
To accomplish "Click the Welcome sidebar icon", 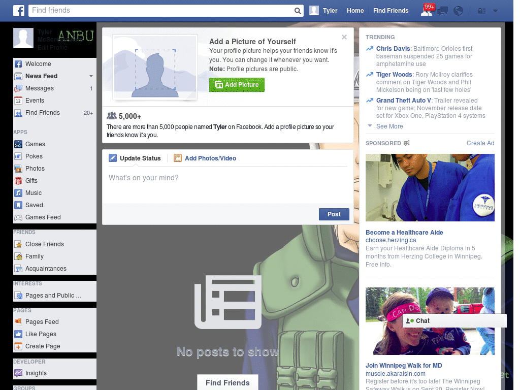I will click(x=18, y=64).
